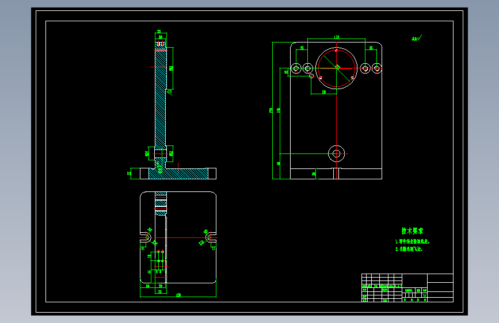The width and height of the screenshot is (499, 323).
Task: Click the surface roughness symbol at top right
Action: pyautogui.click(x=417, y=38)
